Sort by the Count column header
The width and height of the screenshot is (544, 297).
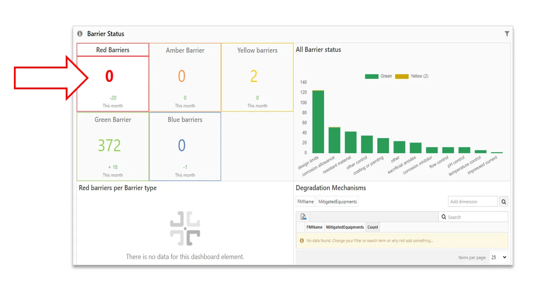pos(373,227)
